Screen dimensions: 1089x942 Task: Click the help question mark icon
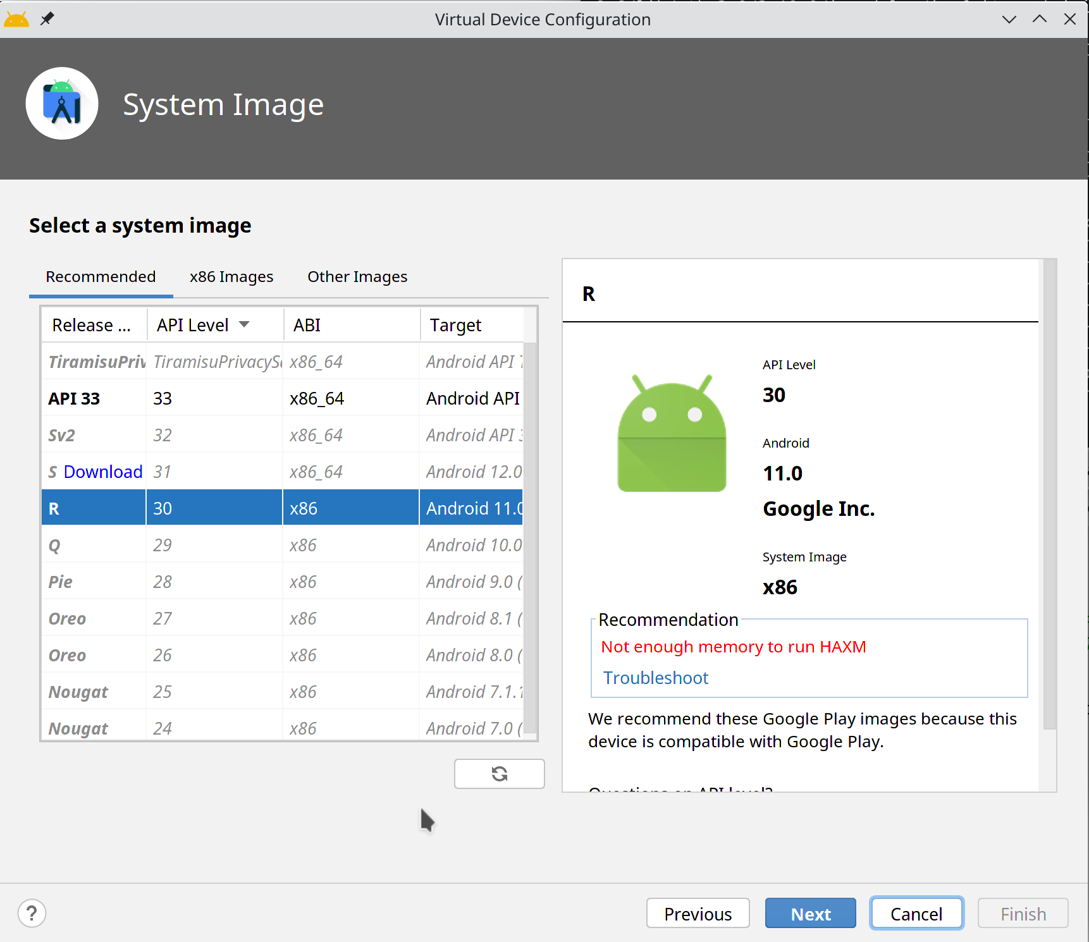pyautogui.click(x=32, y=913)
